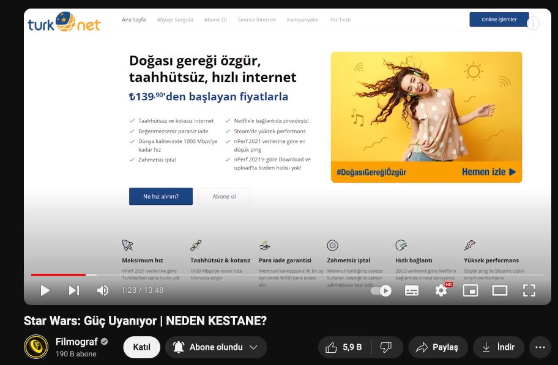Image resolution: width=558 pixels, height=365 pixels.
Task: Click the bell icon in Abone olundu
Action: pos(179,347)
